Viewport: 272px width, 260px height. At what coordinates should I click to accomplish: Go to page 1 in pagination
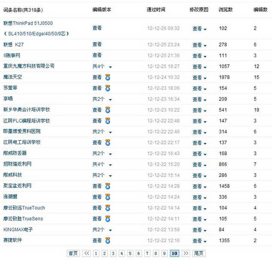point(96,253)
